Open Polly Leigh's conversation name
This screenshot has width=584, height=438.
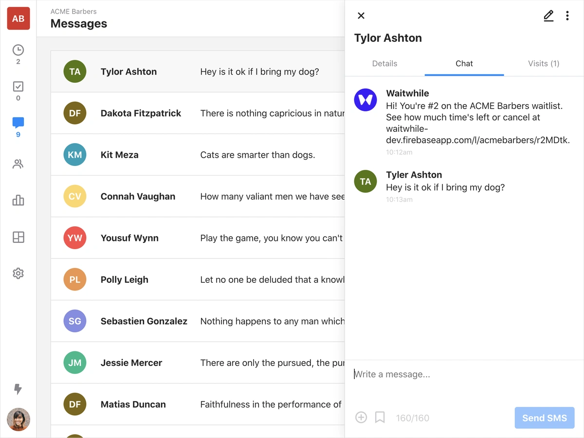(x=125, y=280)
